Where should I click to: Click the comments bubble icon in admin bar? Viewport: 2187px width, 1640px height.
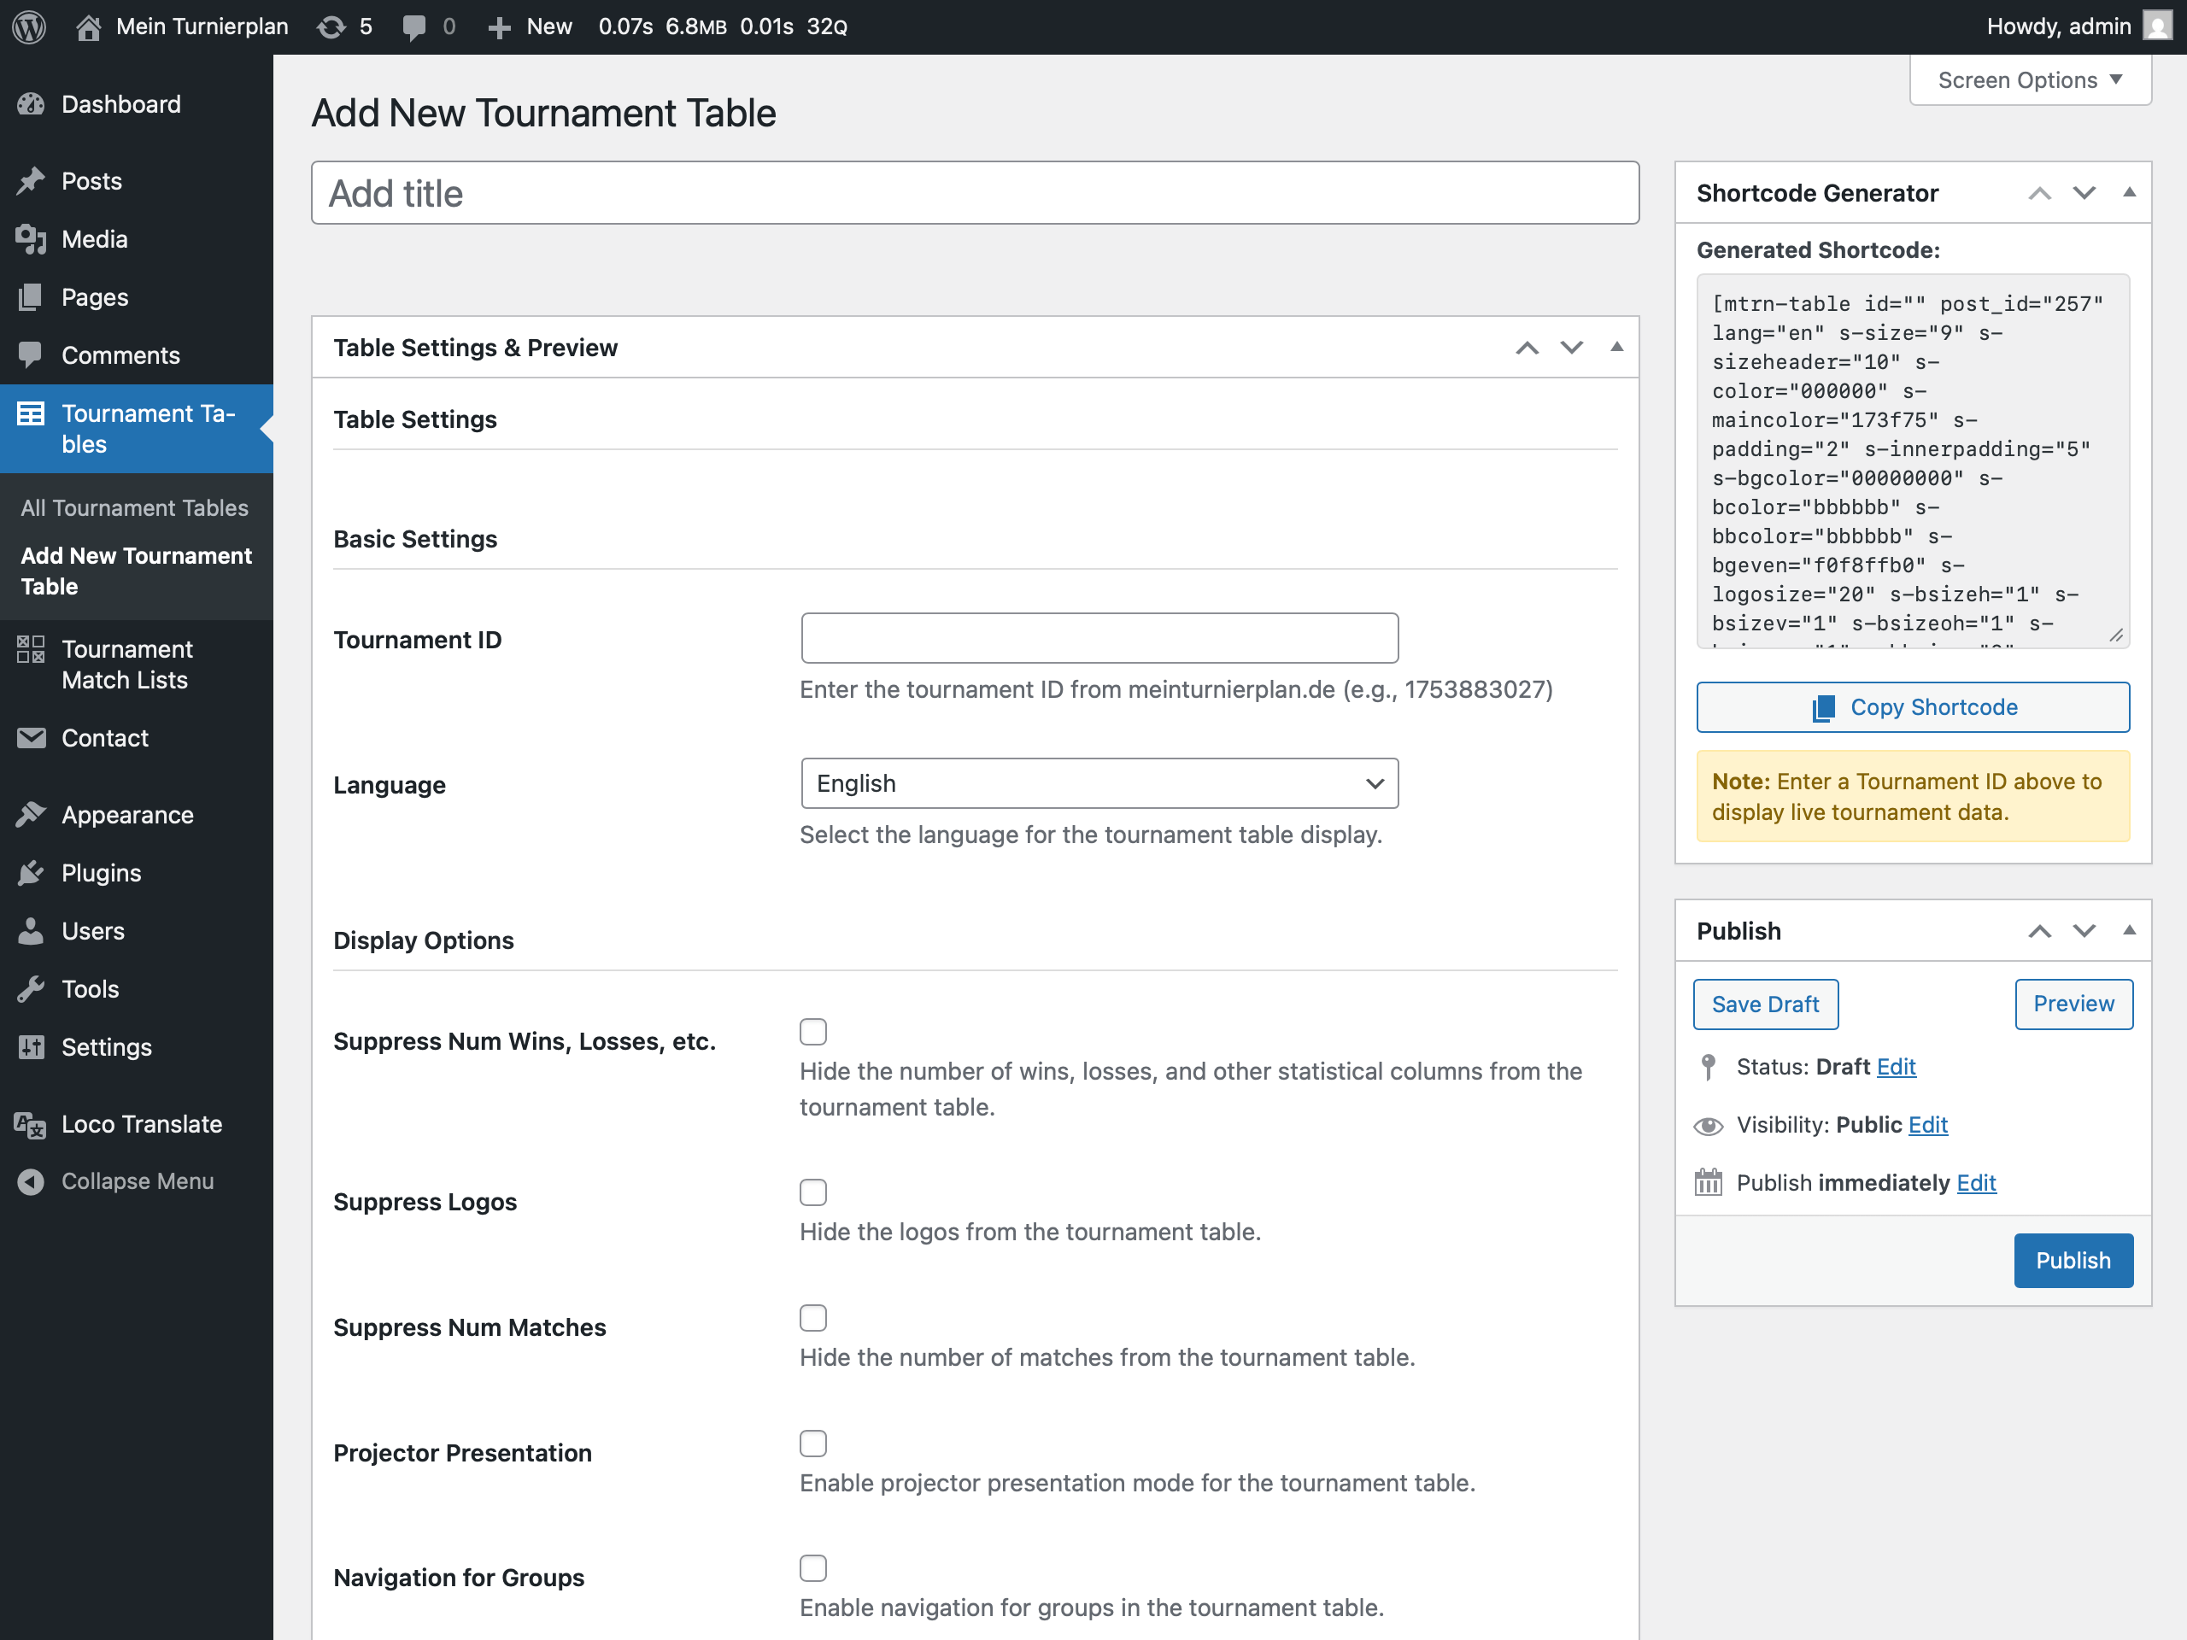click(413, 26)
